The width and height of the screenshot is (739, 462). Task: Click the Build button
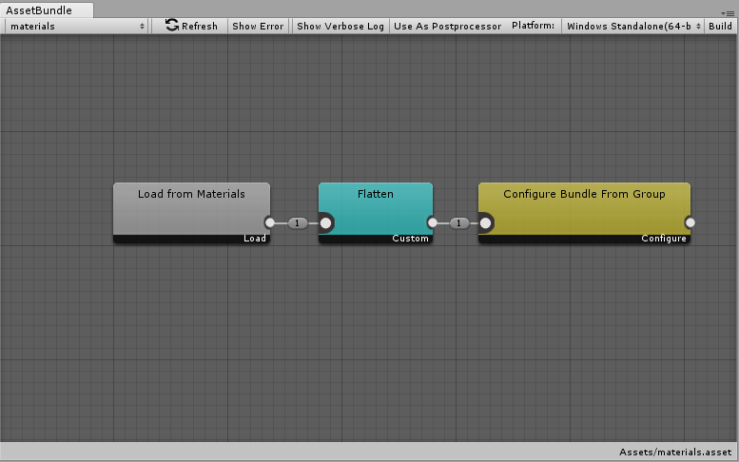720,27
